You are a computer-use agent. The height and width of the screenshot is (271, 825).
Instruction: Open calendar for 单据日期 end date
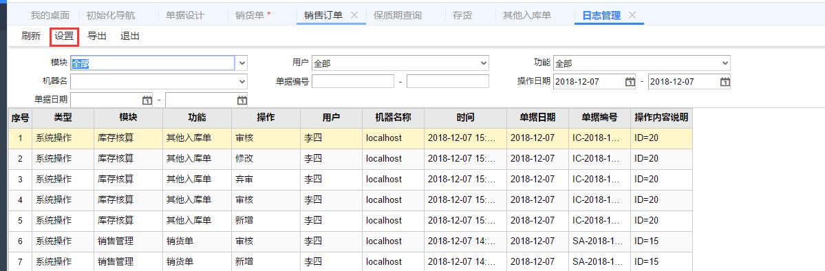point(242,100)
